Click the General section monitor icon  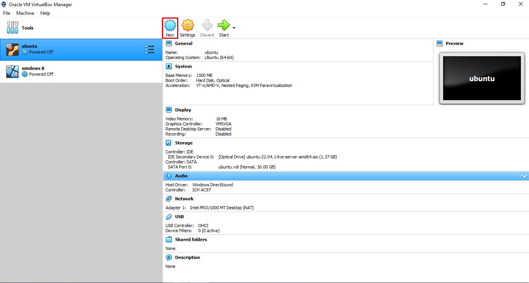(169, 43)
